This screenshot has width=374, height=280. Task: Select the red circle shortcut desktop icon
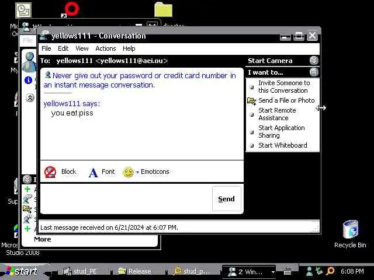pyautogui.click(x=71, y=9)
